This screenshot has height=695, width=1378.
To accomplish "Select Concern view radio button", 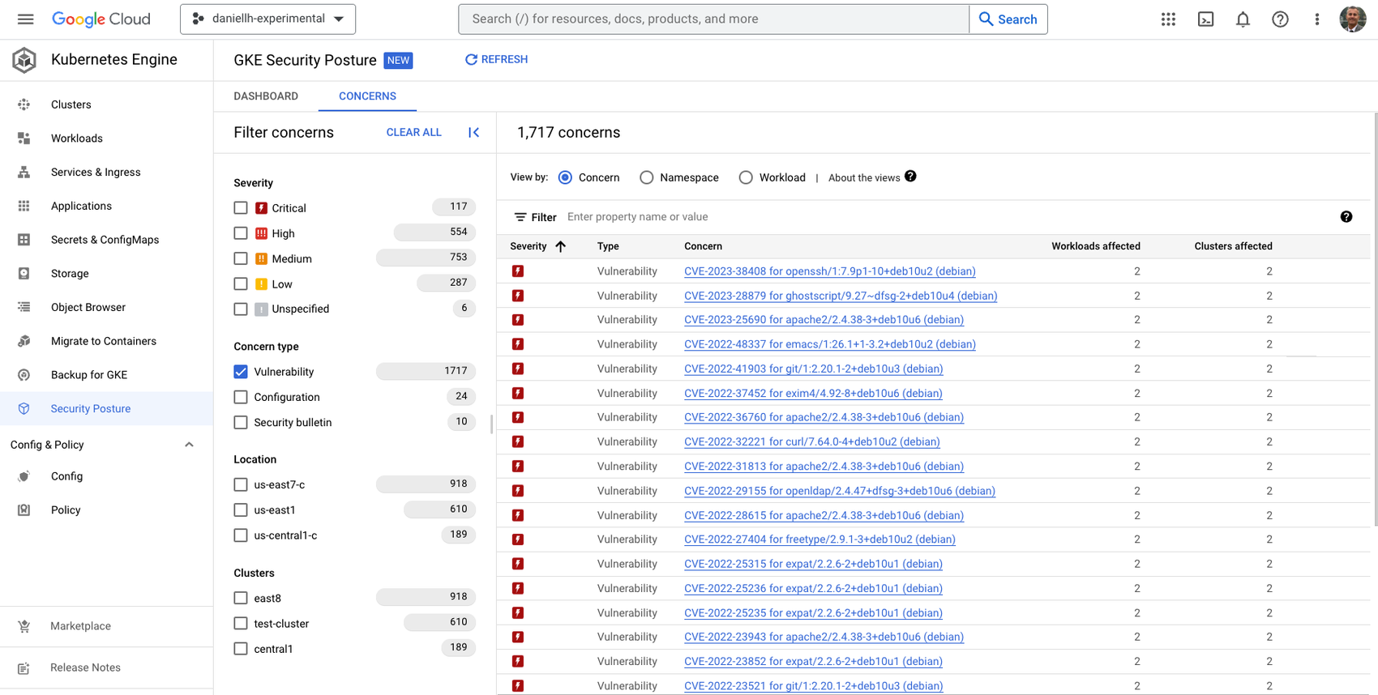I will 565,177.
